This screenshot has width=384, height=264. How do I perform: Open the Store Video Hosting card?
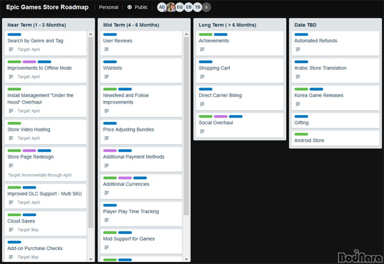(x=45, y=132)
